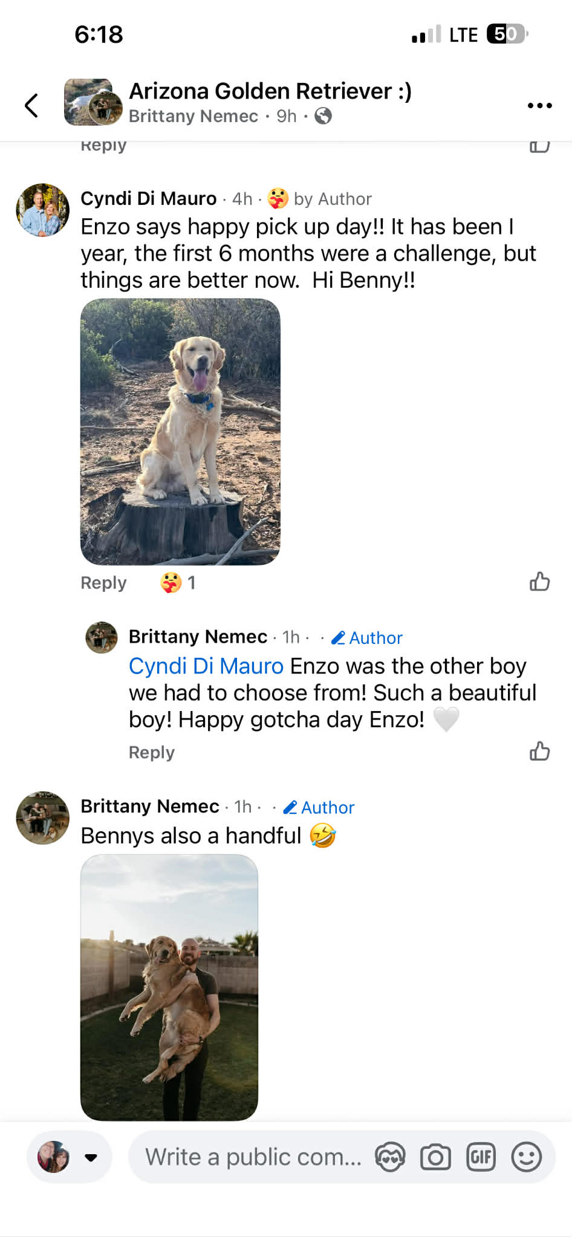This screenshot has height=1237, width=572.
Task: Tap the camera icon to attach photo
Action: coord(435,1157)
